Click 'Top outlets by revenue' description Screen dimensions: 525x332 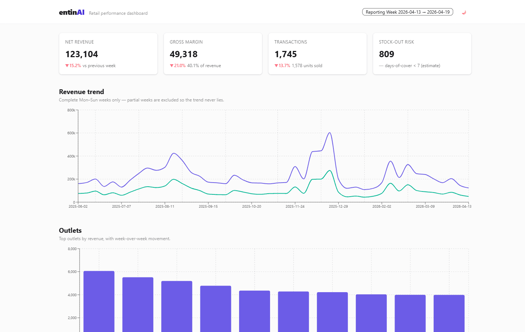[115, 239]
